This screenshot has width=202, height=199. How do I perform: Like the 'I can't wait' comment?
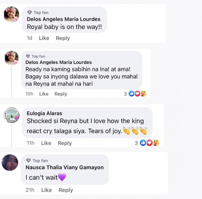(x=46, y=190)
